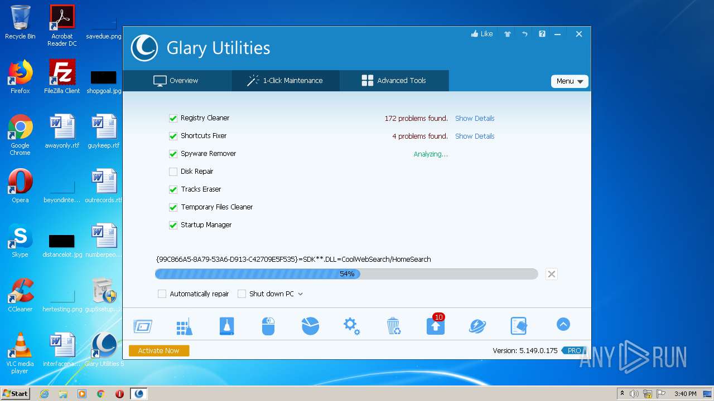714x401 pixels.
Task: Click the 54% scan progress bar
Action: [x=346, y=274]
